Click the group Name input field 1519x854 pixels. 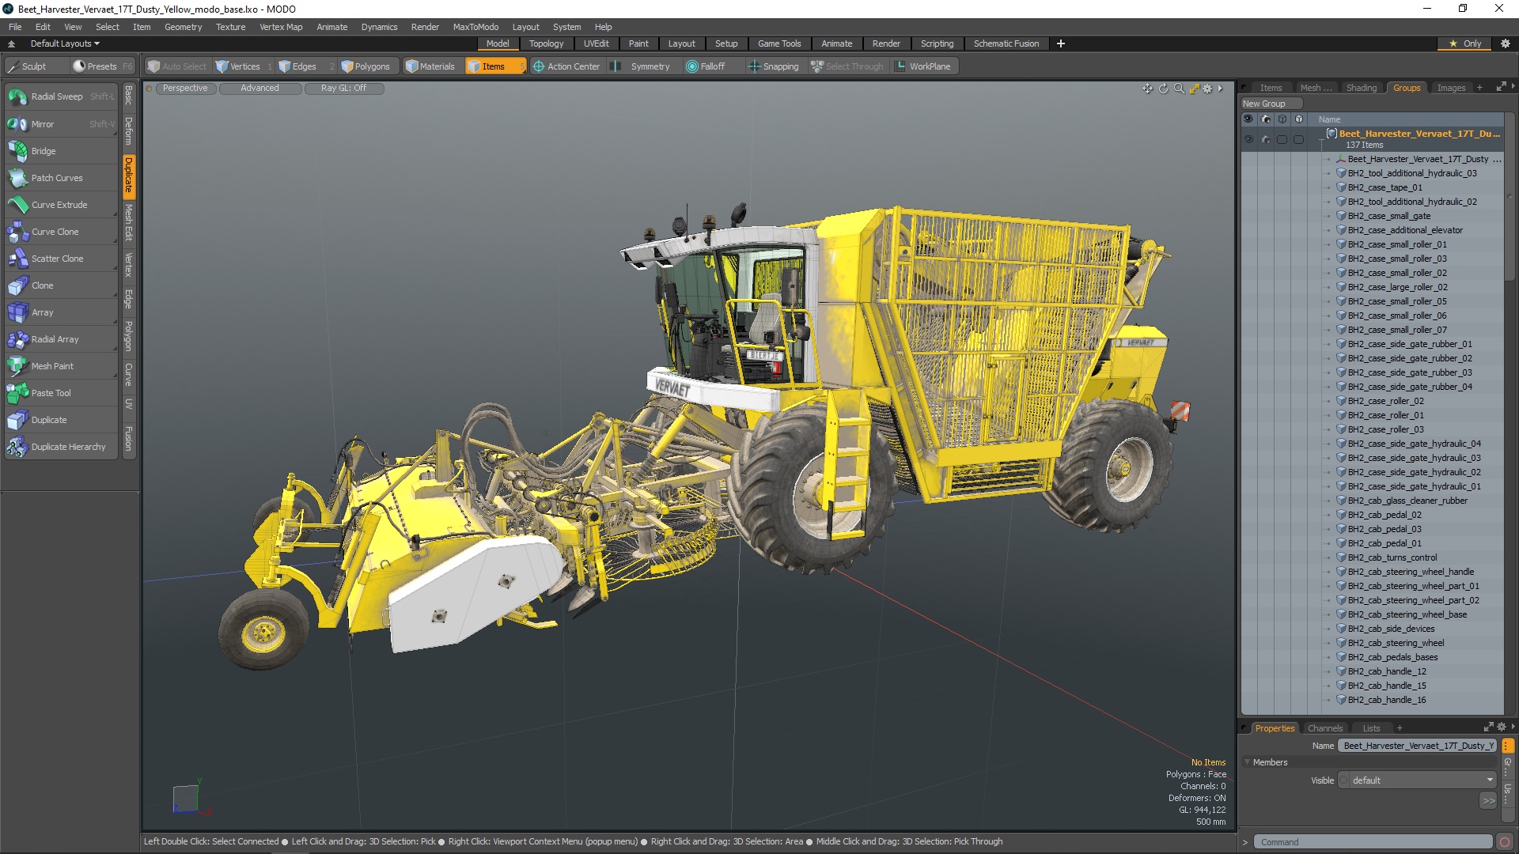tap(1417, 746)
